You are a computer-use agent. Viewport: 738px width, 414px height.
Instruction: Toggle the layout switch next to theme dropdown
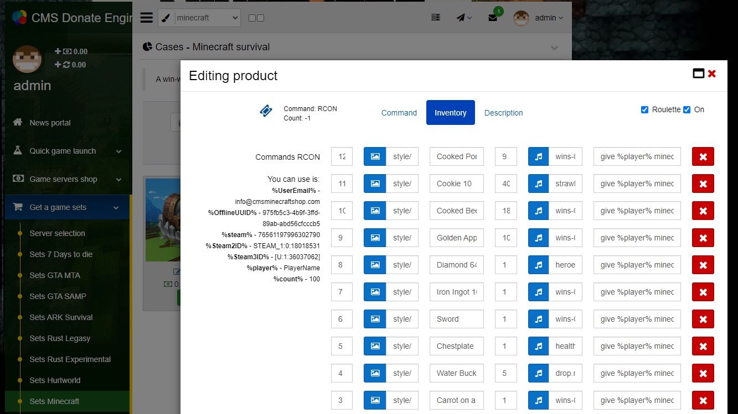tap(256, 18)
